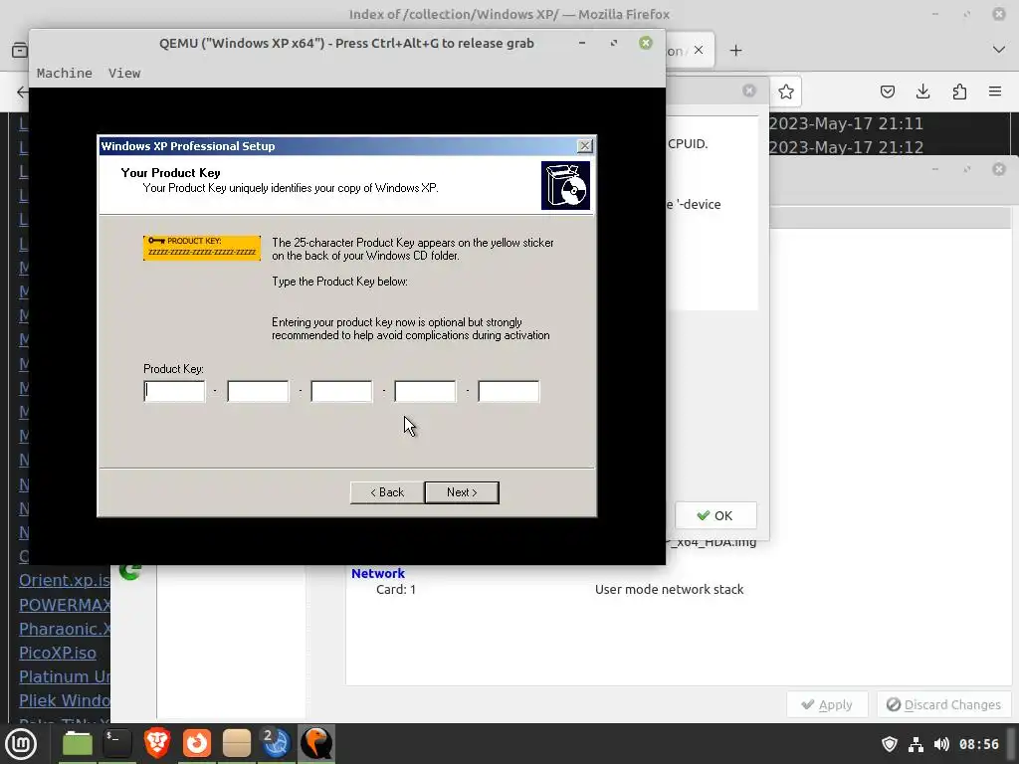Open the volume control tray icon
Viewport: 1019px width, 764px height.
[x=941, y=744]
